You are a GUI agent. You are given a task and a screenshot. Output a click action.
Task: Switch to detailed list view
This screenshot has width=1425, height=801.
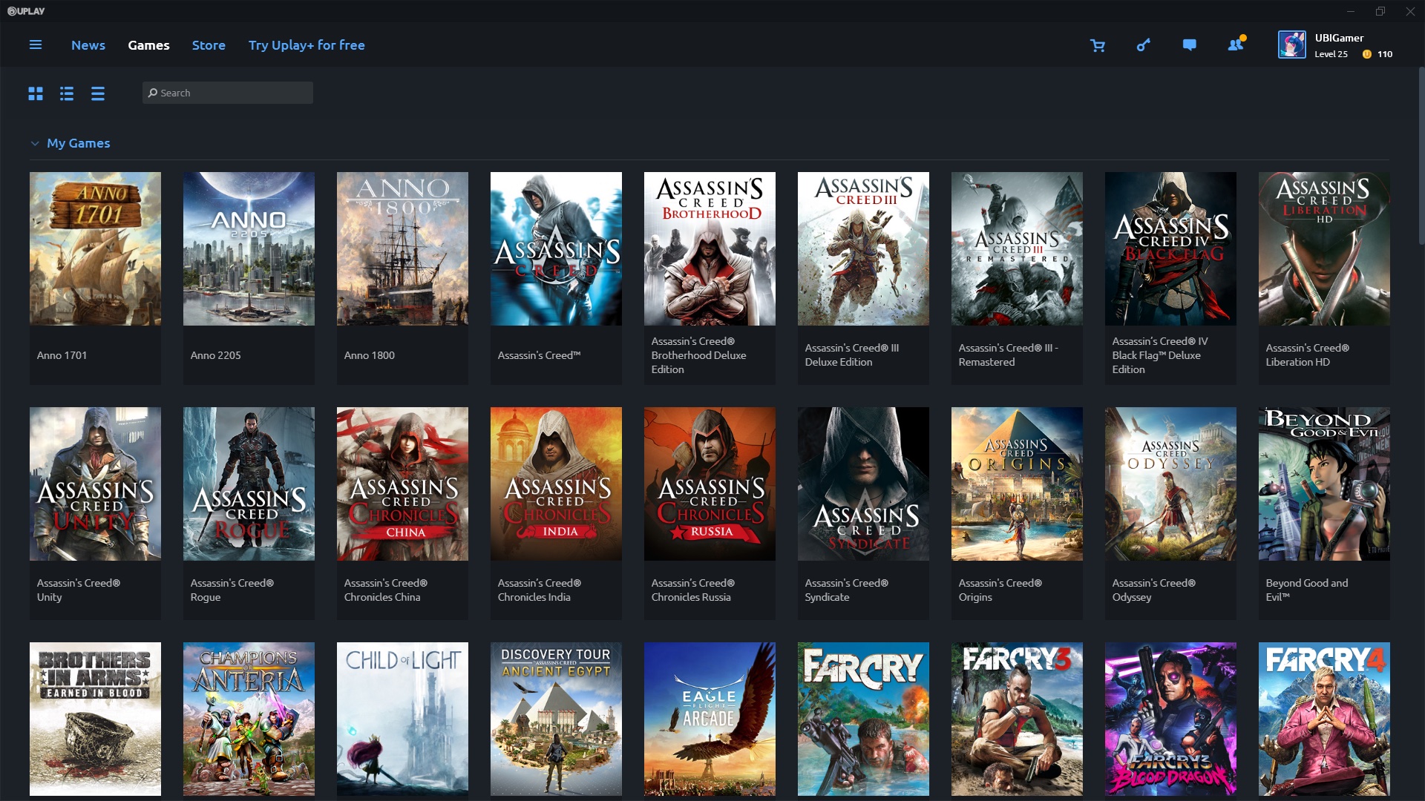(67, 93)
